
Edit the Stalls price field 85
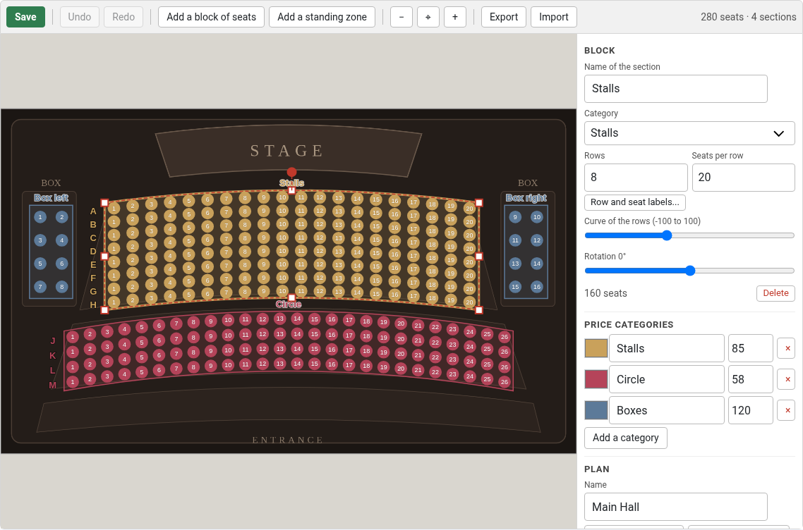pos(750,348)
